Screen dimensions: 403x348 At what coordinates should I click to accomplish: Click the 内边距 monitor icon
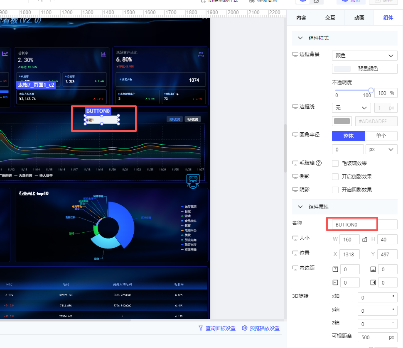(x=295, y=268)
